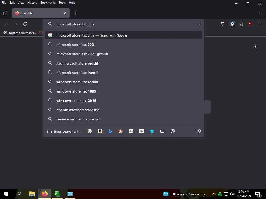Search this time with DuckDuckGo icon
This screenshot has width=266, height=199.
click(121, 131)
